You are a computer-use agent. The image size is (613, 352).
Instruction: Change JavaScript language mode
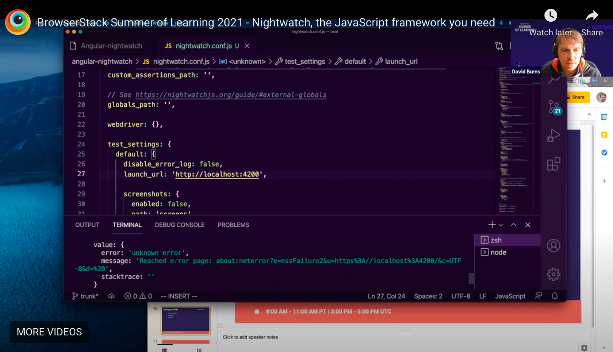pyautogui.click(x=510, y=296)
